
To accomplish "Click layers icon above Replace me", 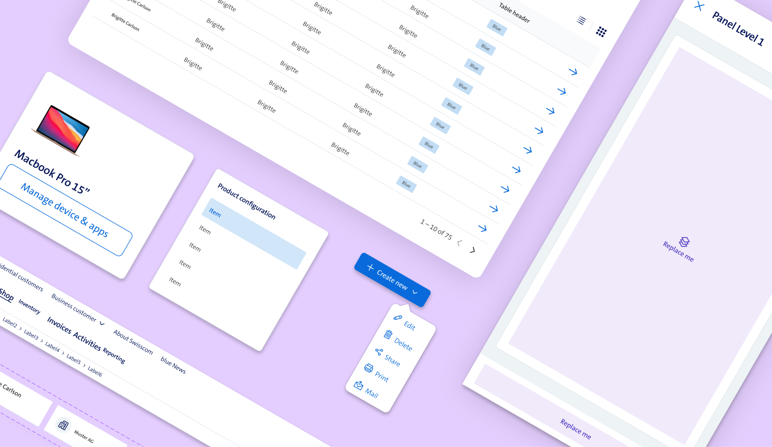I will (x=684, y=242).
